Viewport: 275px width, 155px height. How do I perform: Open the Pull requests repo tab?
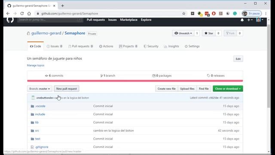coord(81,46)
